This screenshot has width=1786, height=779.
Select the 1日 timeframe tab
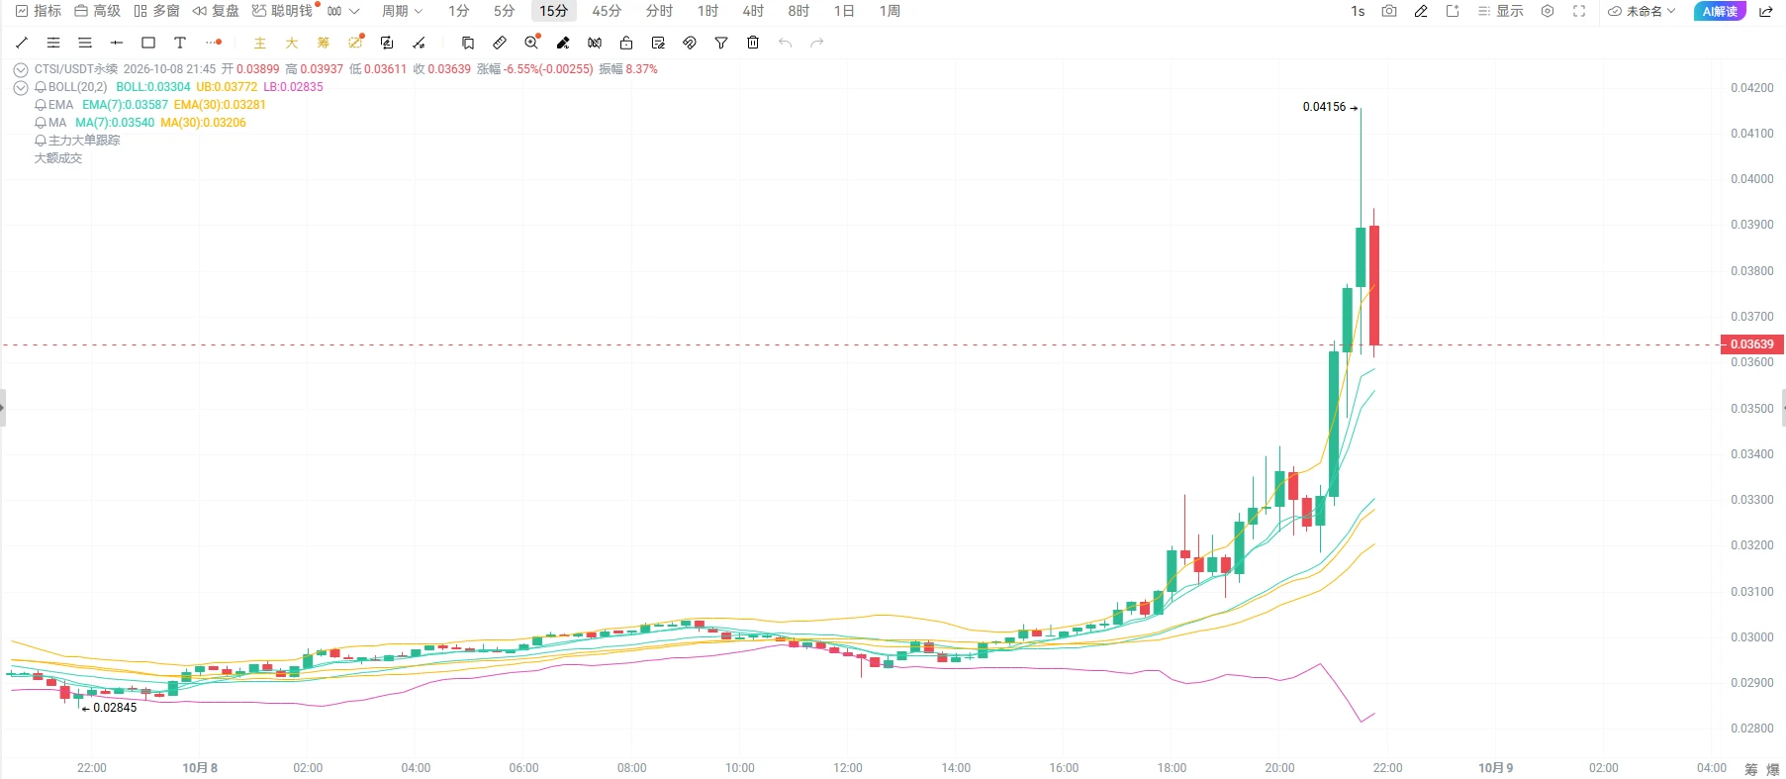(844, 11)
